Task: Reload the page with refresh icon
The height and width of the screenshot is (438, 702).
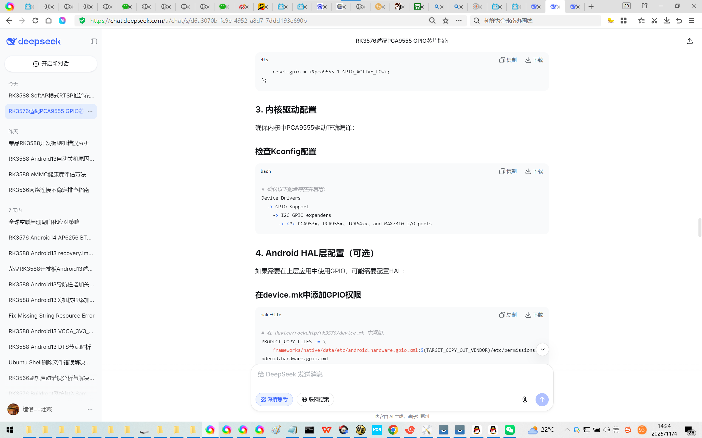Action: click(35, 21)
